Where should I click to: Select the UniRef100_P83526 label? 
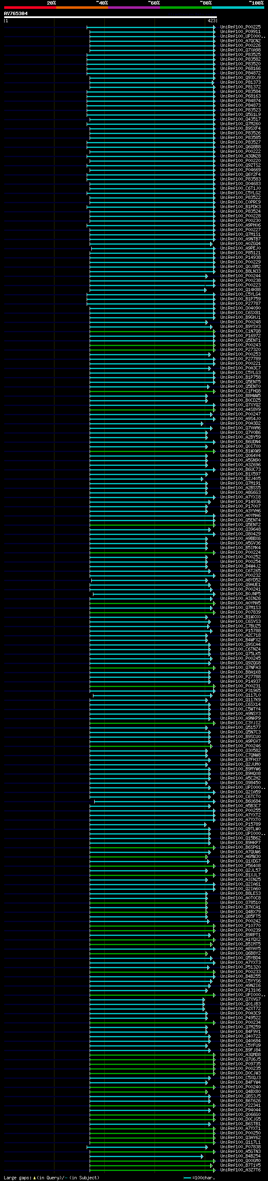tap(240, 133)
